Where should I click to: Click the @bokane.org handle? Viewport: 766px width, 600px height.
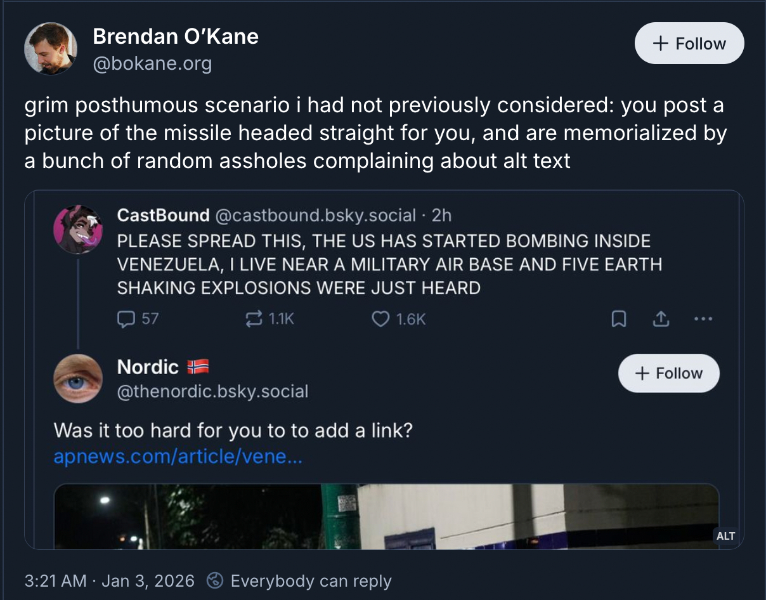[152, 64]
